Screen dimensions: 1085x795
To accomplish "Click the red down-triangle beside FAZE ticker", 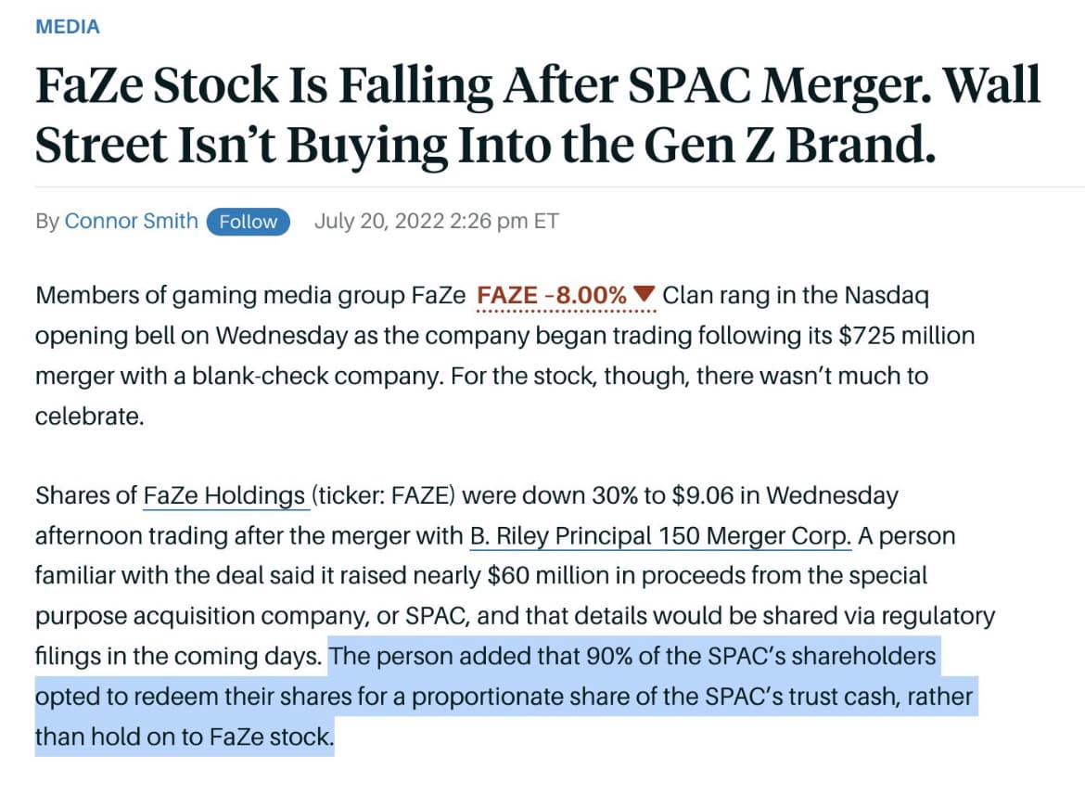I will click(x=644, y=294).
